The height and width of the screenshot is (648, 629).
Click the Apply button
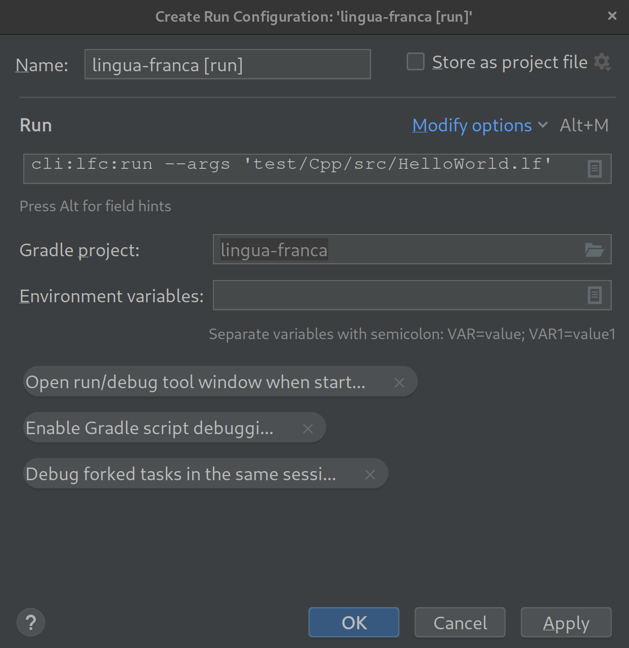click(566, 623)
